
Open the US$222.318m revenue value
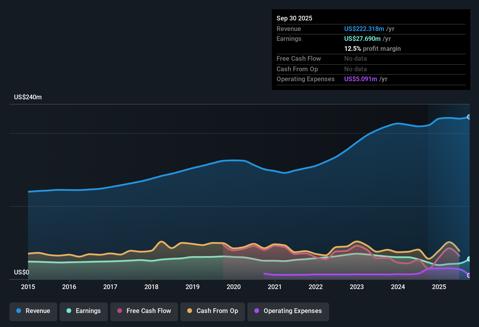pos(364,29)
